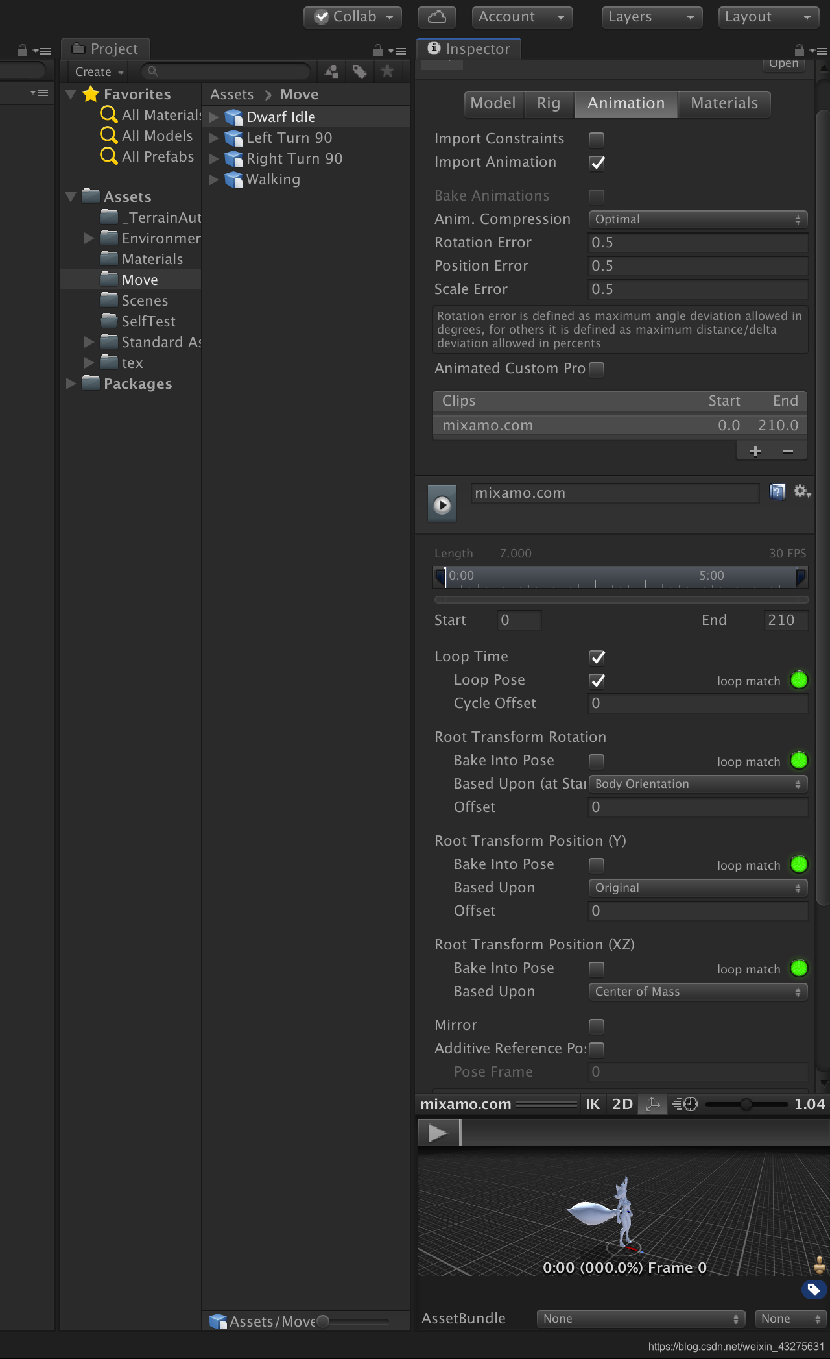Expand the Packages folder

coord(71,384)
